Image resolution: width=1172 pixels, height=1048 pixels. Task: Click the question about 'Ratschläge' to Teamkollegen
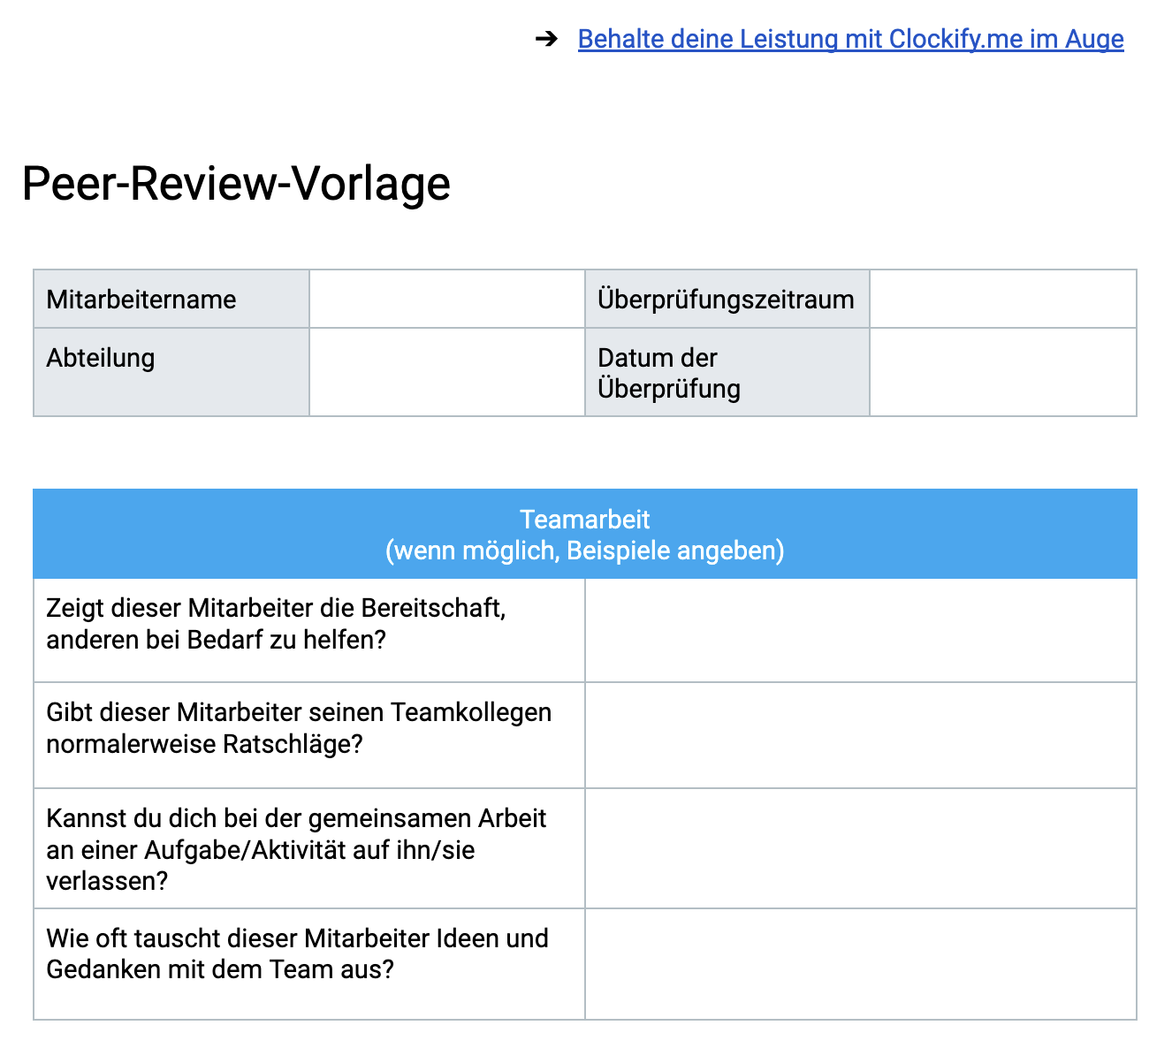click(x=309, y=735)
